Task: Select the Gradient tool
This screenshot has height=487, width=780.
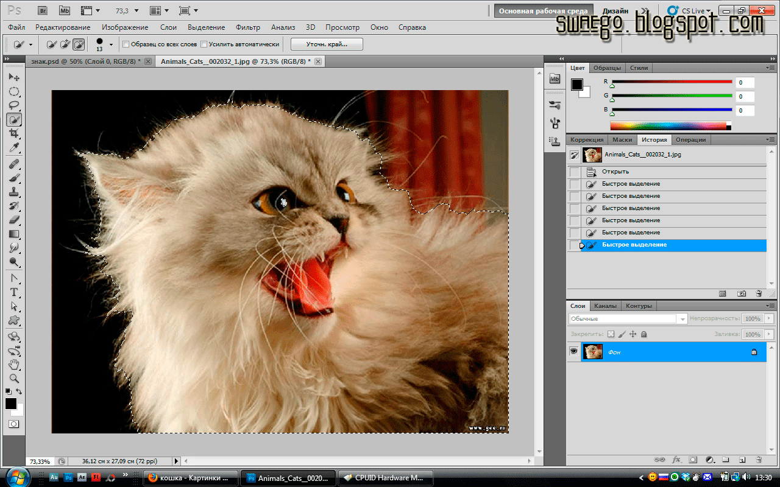Action: 14,234
